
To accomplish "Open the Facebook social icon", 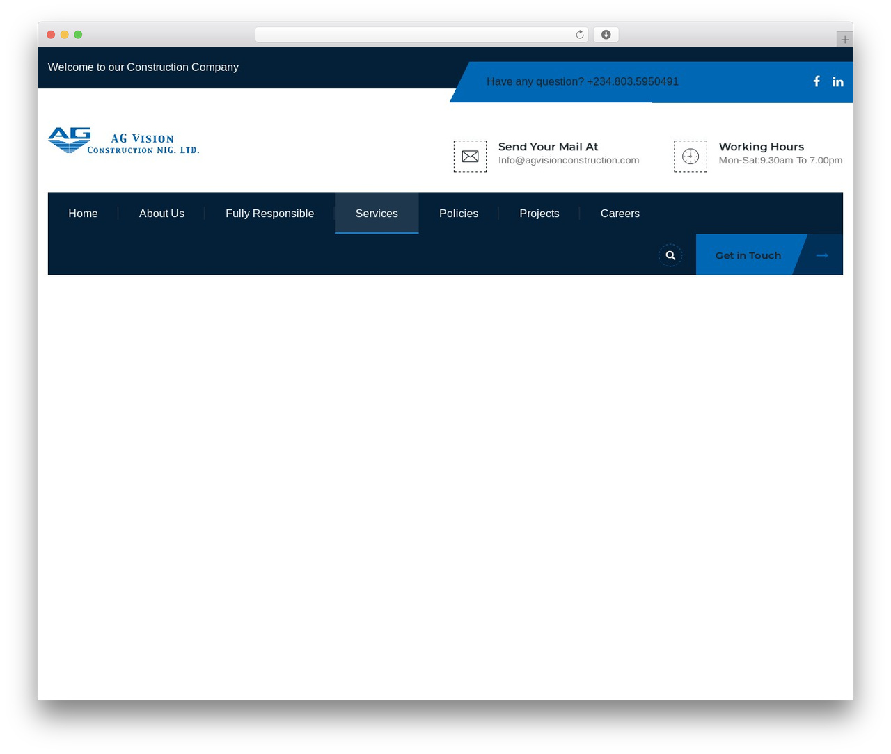I will 817,81.
